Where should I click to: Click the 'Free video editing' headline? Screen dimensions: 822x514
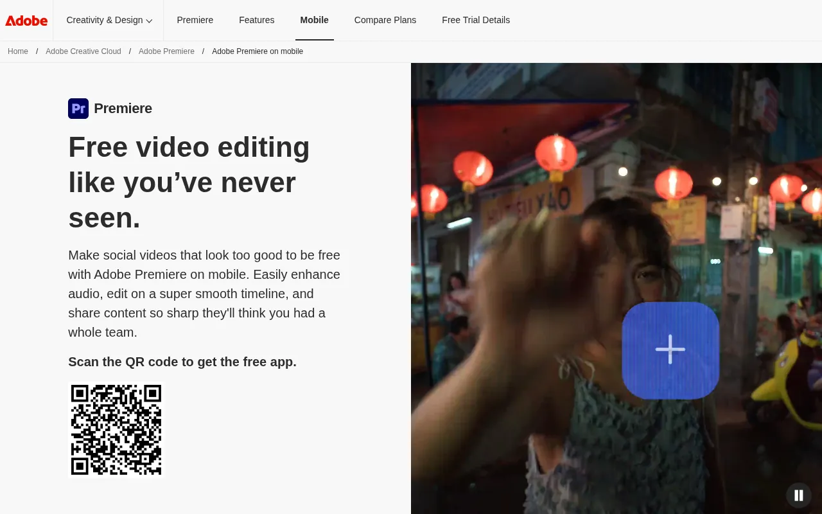tap(189, 182)
